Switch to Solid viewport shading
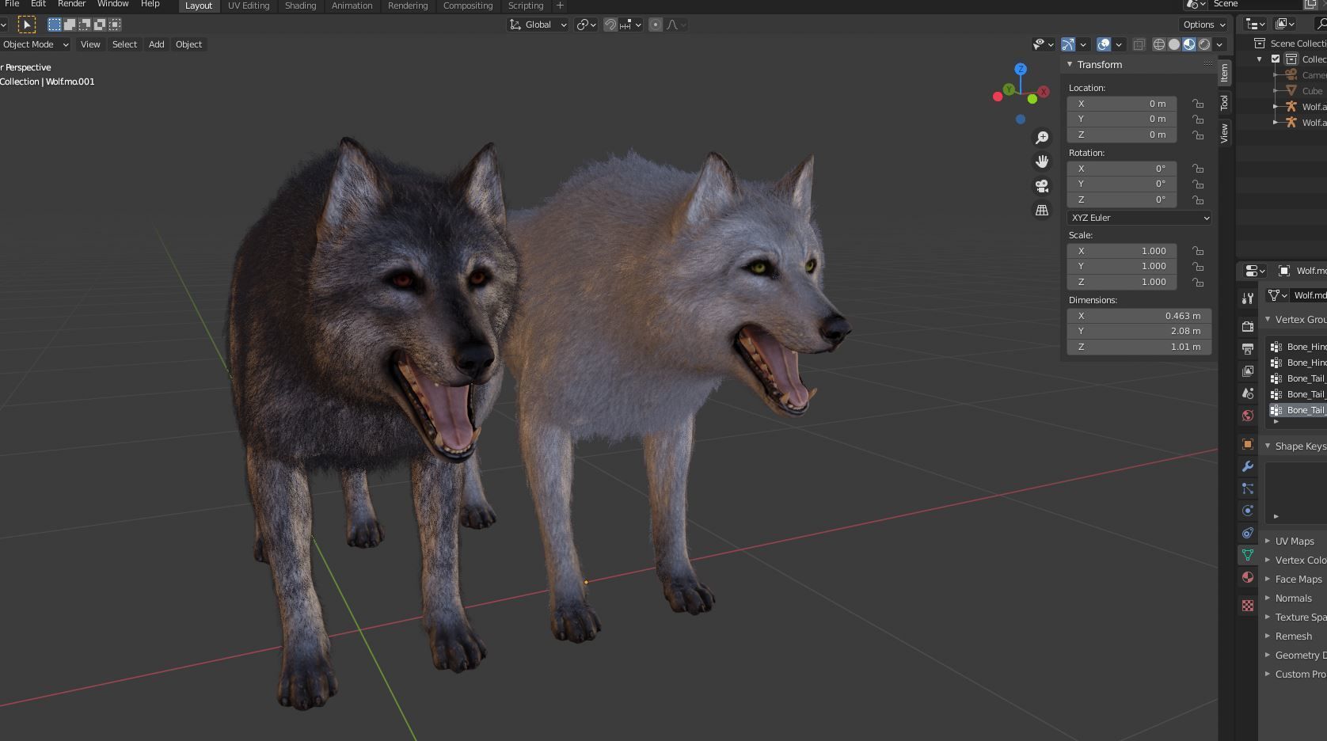Screen dimensions: 1327x741 (1174, 44)
